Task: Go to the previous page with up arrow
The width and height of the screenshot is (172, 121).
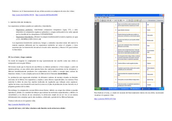Action: pyautogui.click(x=108, y=20)
